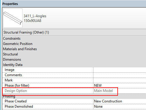Collapse the Phasing group header
146x110 pixels.
coord(74,96)
